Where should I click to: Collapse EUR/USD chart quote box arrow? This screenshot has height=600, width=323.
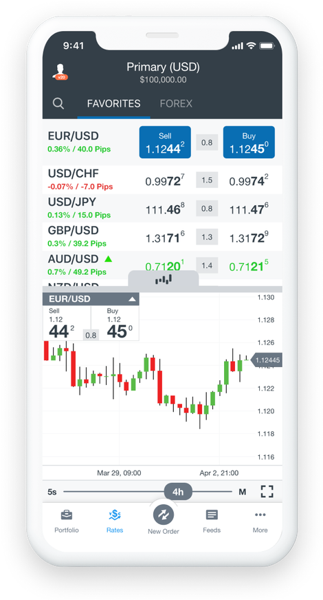tap(132, 299)
